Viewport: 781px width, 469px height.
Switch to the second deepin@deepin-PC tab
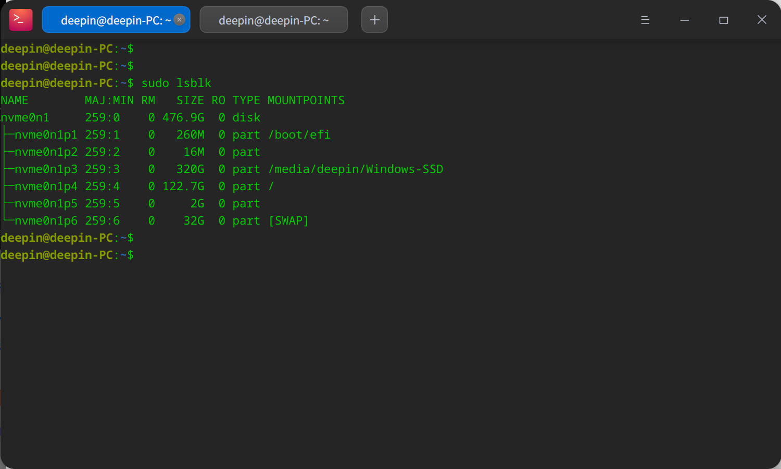coord(273,19)
